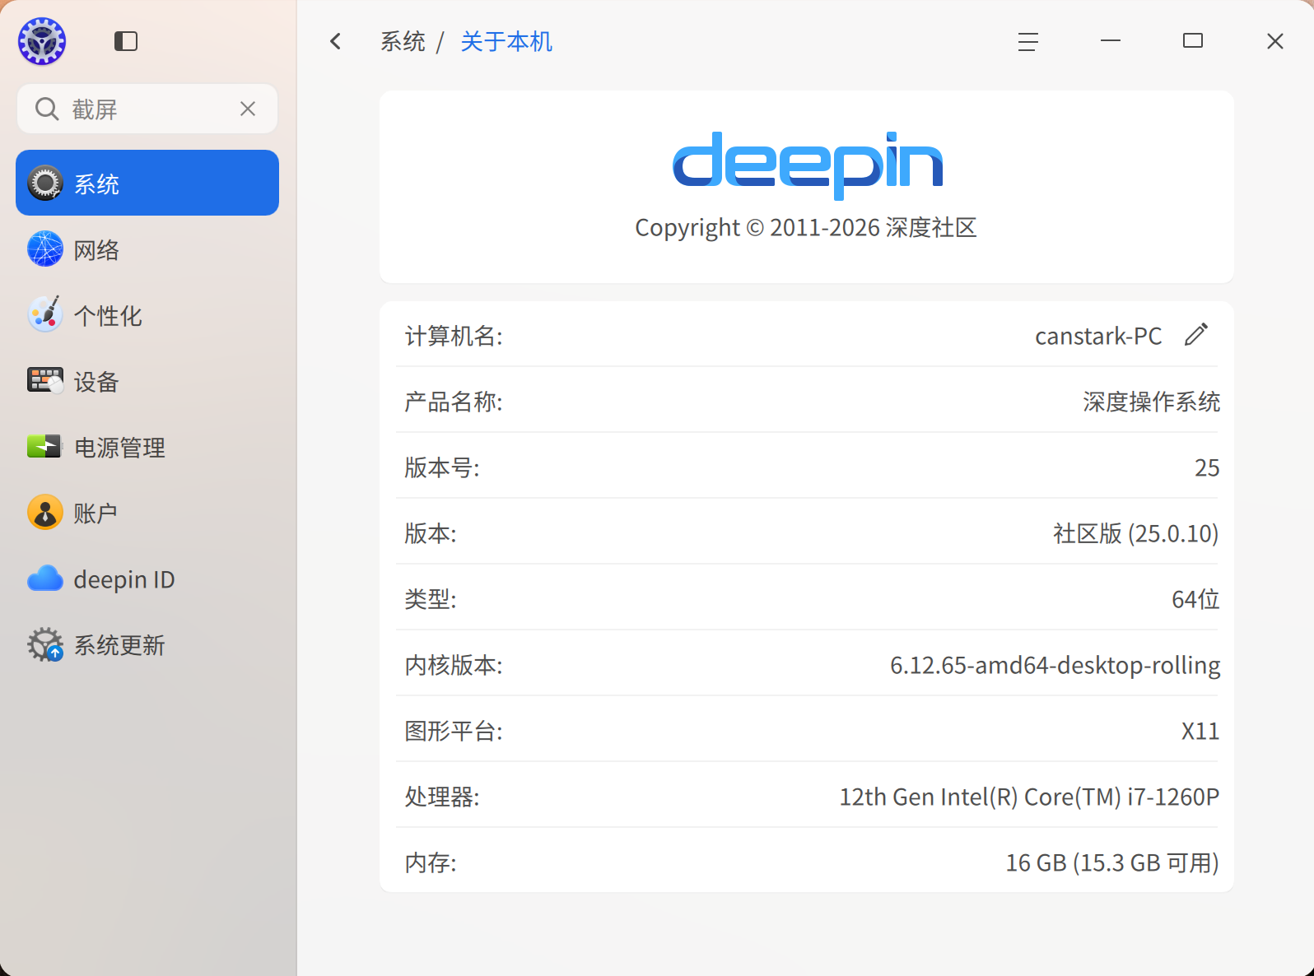1314x976 pixels.
Task: Close the Control Center window
Action: pos(1275,41)
